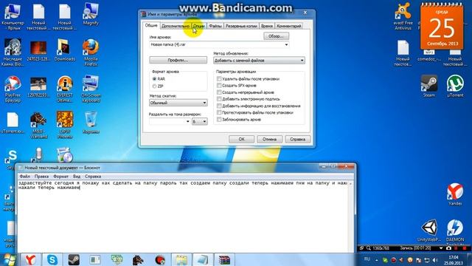The width and height of the screenshot is (472, 266).
Task: Click the Профили... button
Action: (178, 61)
